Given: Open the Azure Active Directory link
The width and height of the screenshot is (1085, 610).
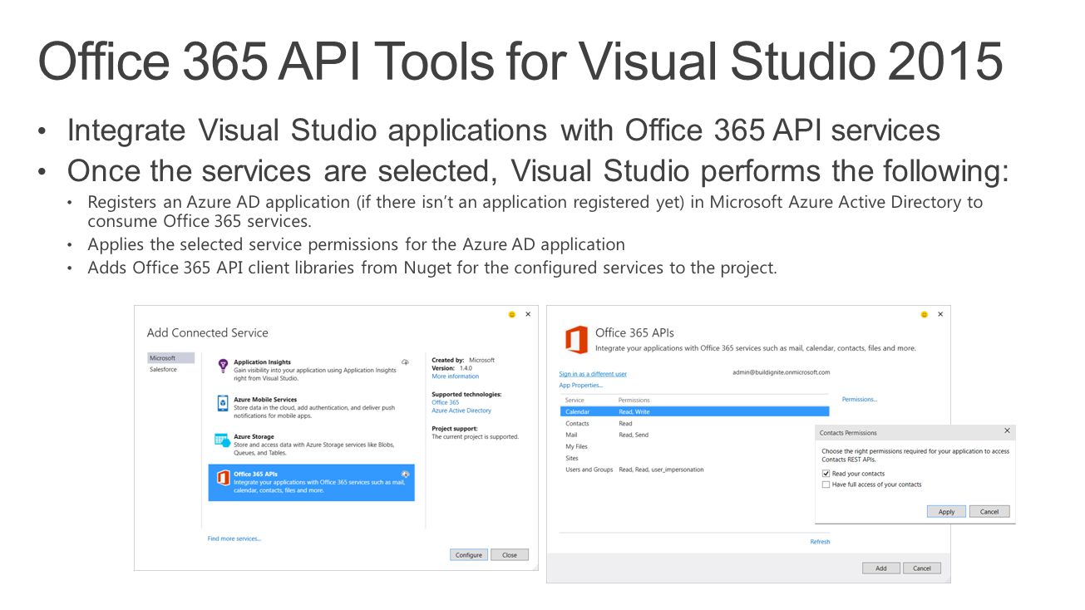Looking at the screenshot, I should point(461,411).
